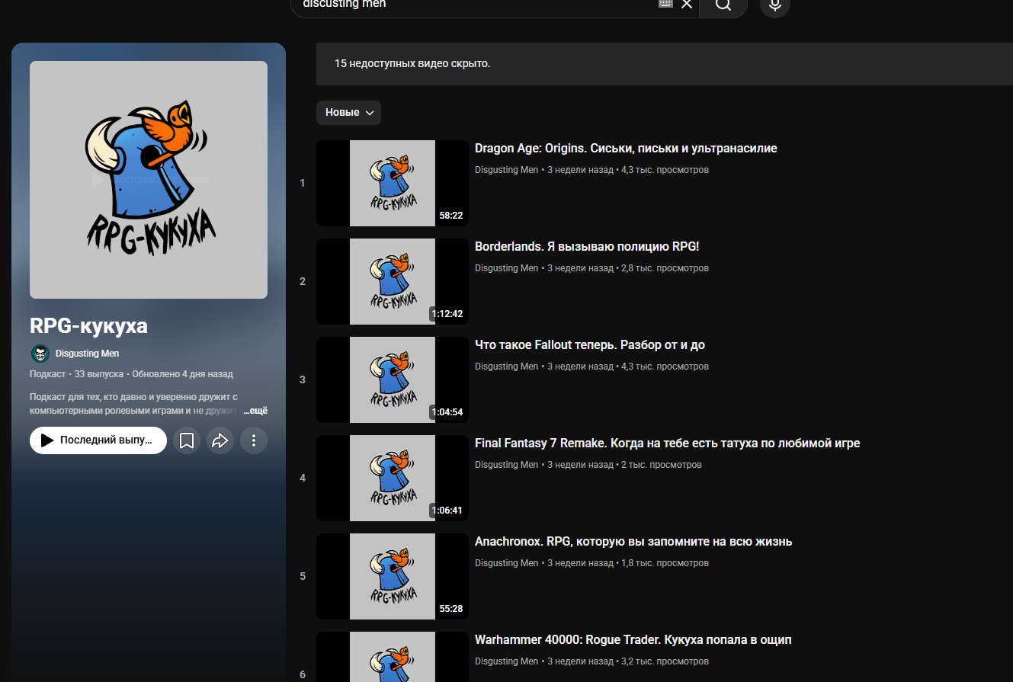Screen dimensions: 1013x682
Task: Open the Новые sort dropdown
Action: (x=348, y=113)
